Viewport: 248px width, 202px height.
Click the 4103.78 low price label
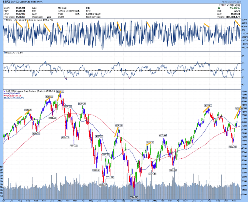(x=233, y=147)
